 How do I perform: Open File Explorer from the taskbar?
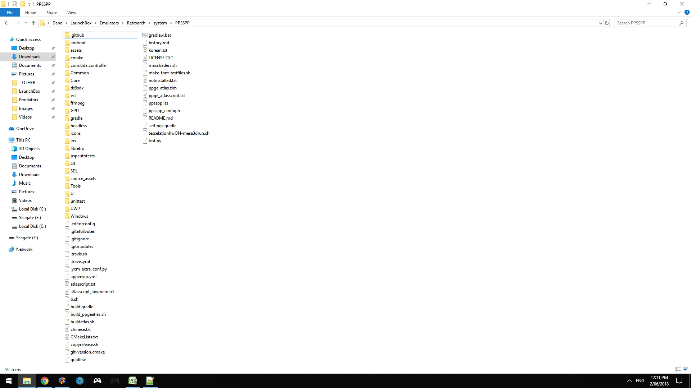pyautogui.click(x=27, y=381)
